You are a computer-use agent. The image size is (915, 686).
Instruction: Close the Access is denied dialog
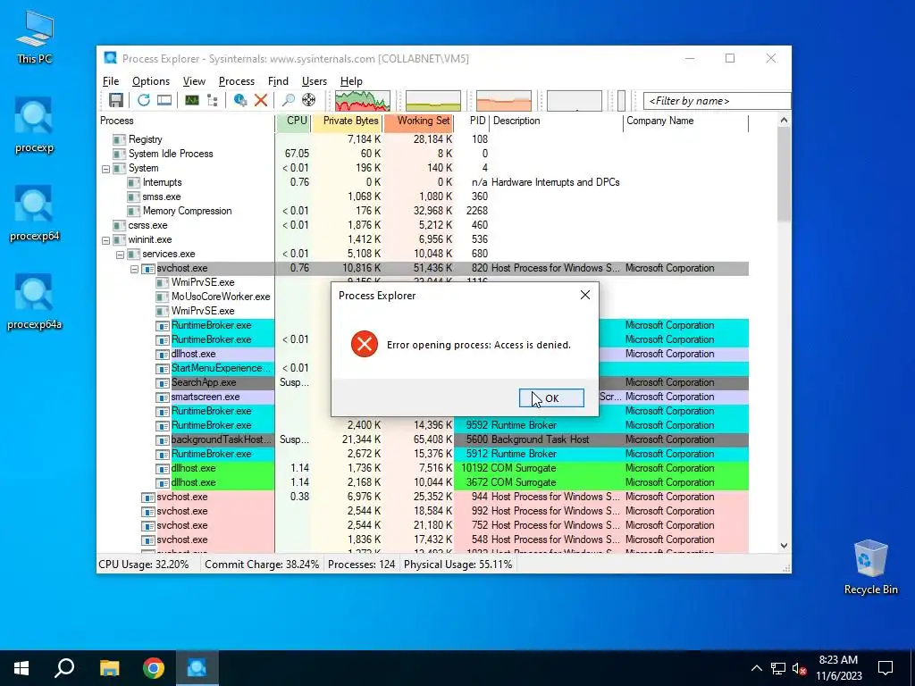pyautogui.click(x=584, y=295)
